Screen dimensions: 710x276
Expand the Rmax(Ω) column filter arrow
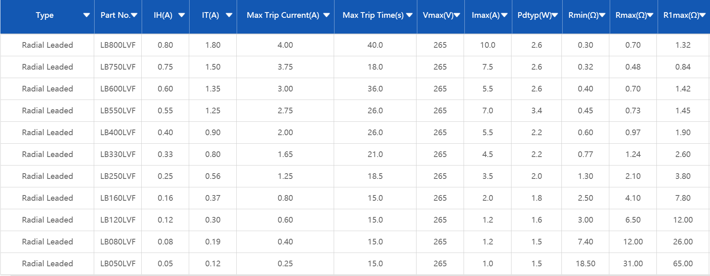650,15
